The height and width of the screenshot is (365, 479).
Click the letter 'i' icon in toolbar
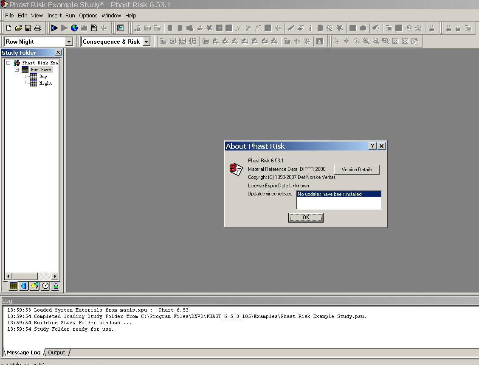click(x=310, y=28)
